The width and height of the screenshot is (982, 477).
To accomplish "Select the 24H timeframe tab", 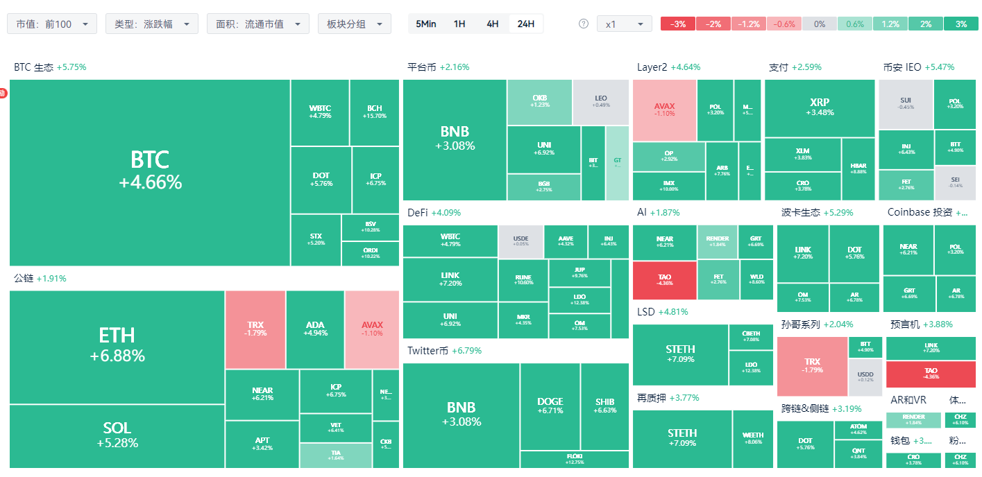I will (526, 24).
